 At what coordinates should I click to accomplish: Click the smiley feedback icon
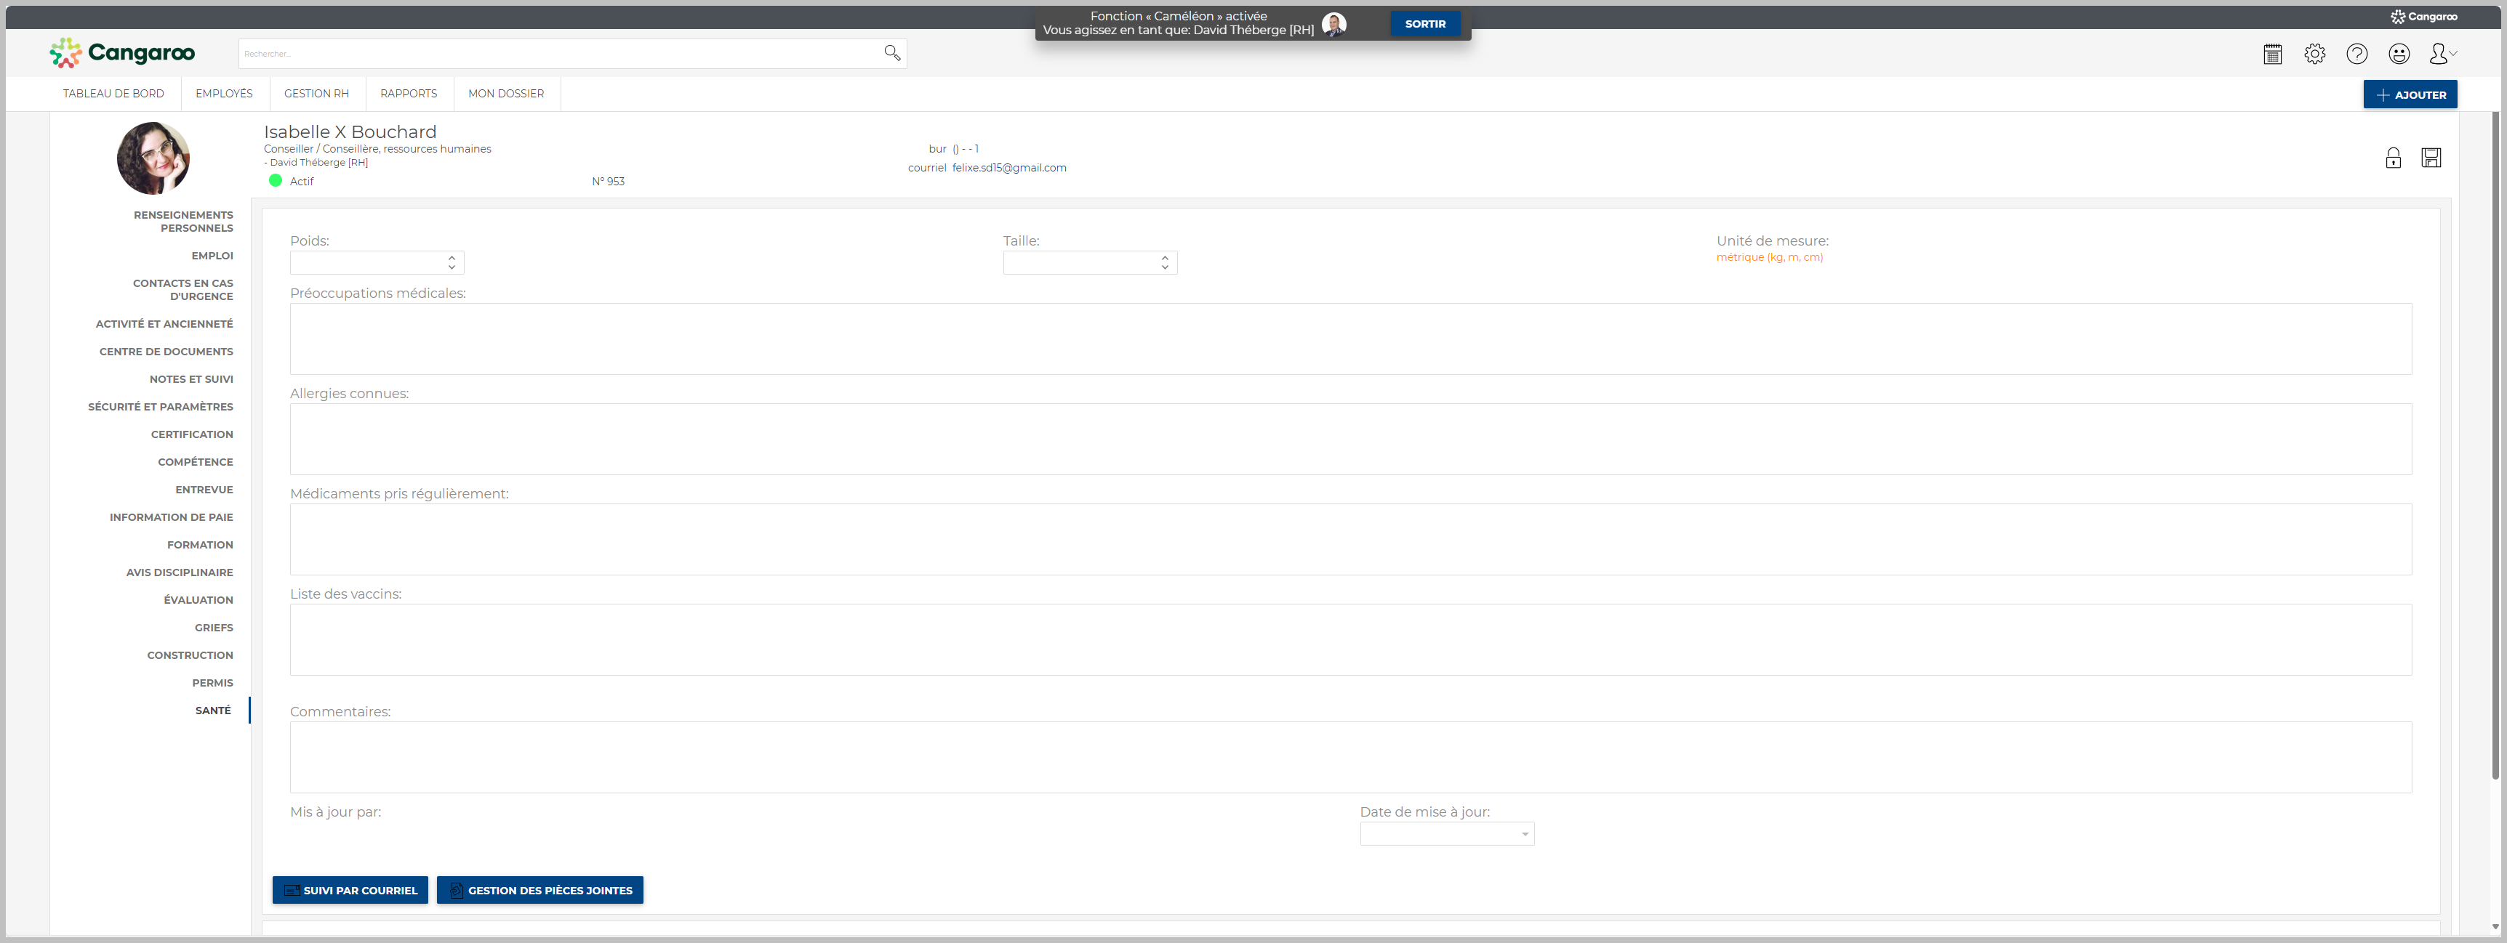2399,54
